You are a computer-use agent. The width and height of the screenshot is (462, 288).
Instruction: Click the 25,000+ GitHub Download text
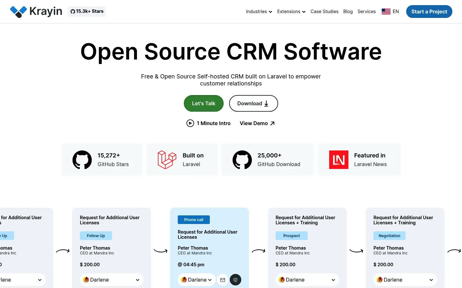[x=279, y=160]
